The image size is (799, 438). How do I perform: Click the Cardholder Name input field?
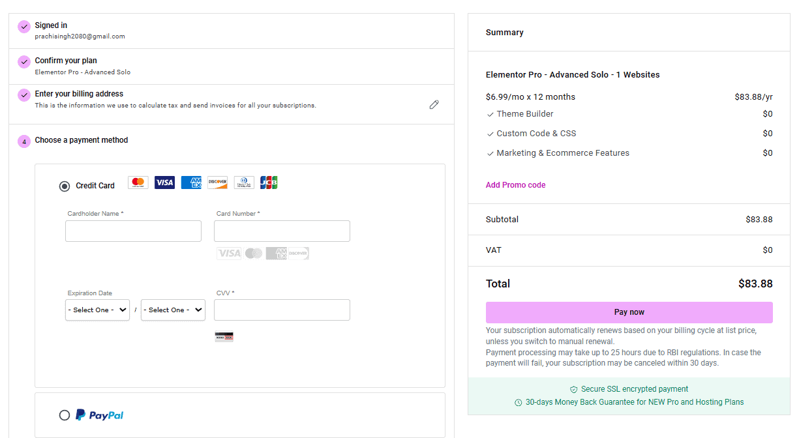(133, 231)
